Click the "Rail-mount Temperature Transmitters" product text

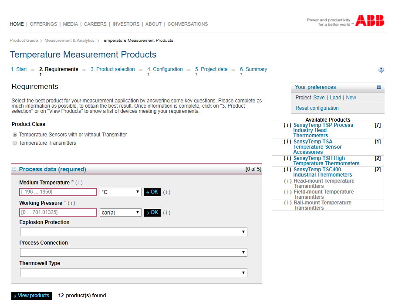tap(322, 205)
